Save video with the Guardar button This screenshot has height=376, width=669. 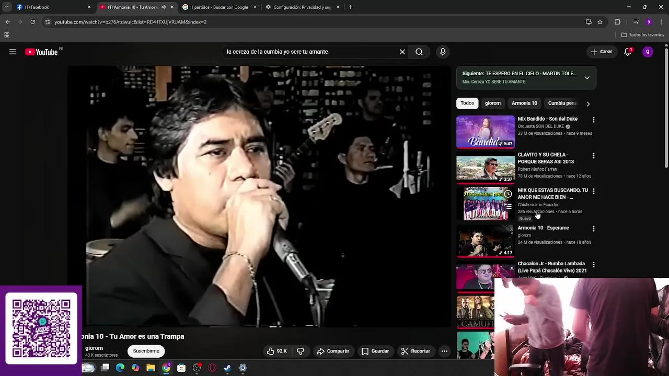click(x=375, y=351)
